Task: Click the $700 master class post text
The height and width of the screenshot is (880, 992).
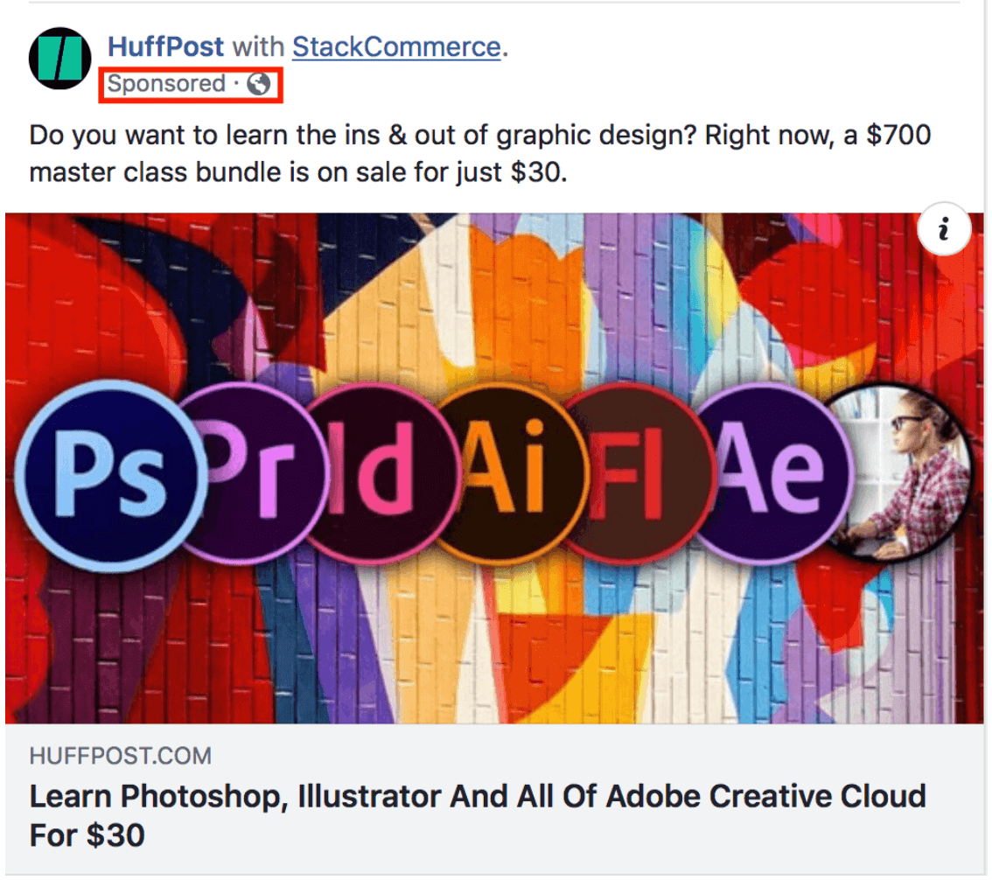Action: click(480, 154)
